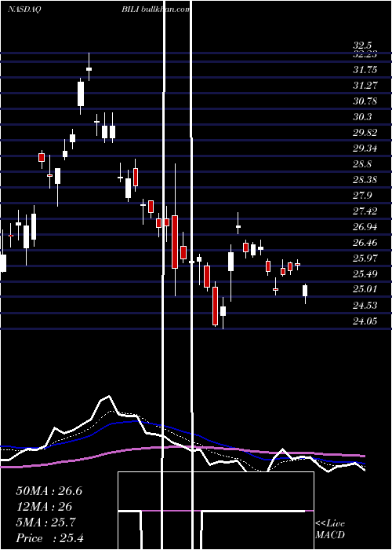The width and height of the screenshot is (392, 550).
Task: Click the 12MA : 26 readout
Action: point(44,507)
